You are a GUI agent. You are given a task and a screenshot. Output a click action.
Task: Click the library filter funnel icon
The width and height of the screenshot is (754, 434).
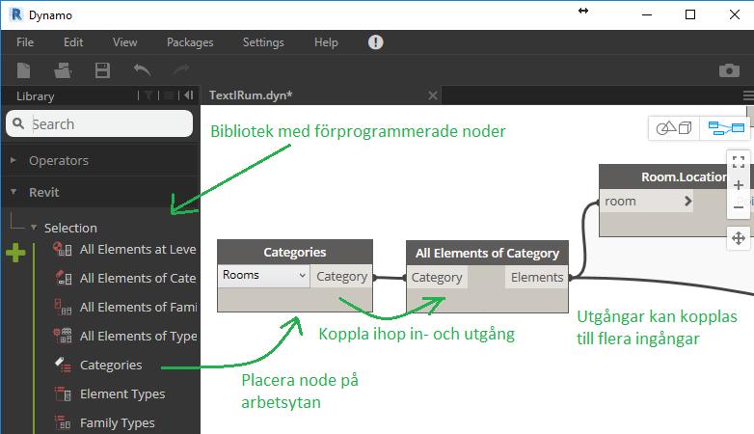click(148, 95)
